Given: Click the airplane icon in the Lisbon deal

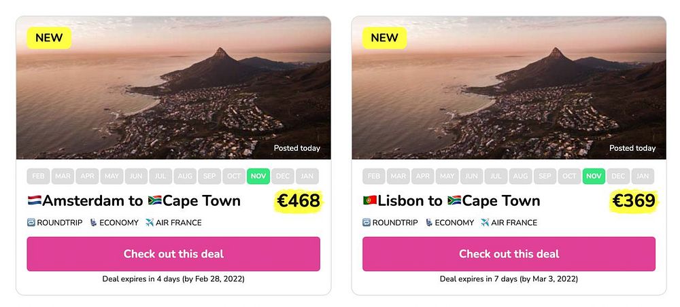Looking at the screenshot, I should [x=484, y=223].
